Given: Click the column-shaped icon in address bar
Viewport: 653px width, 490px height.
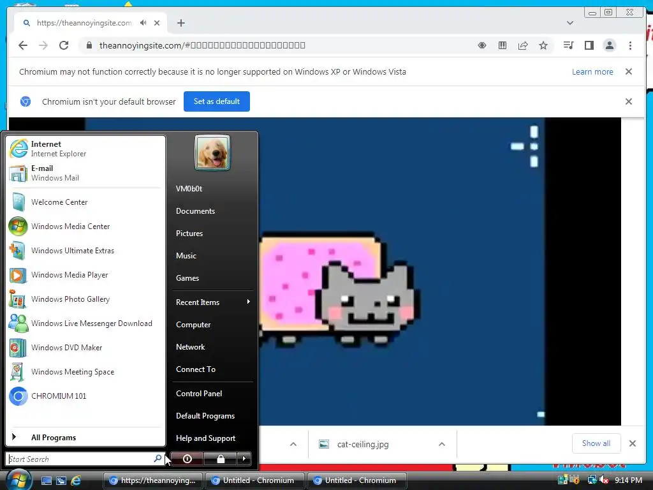Looking at the screenshot, I should pos(503,45).
